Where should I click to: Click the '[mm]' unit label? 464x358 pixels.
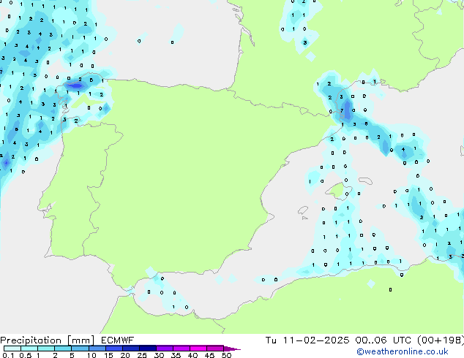point(81,340)
